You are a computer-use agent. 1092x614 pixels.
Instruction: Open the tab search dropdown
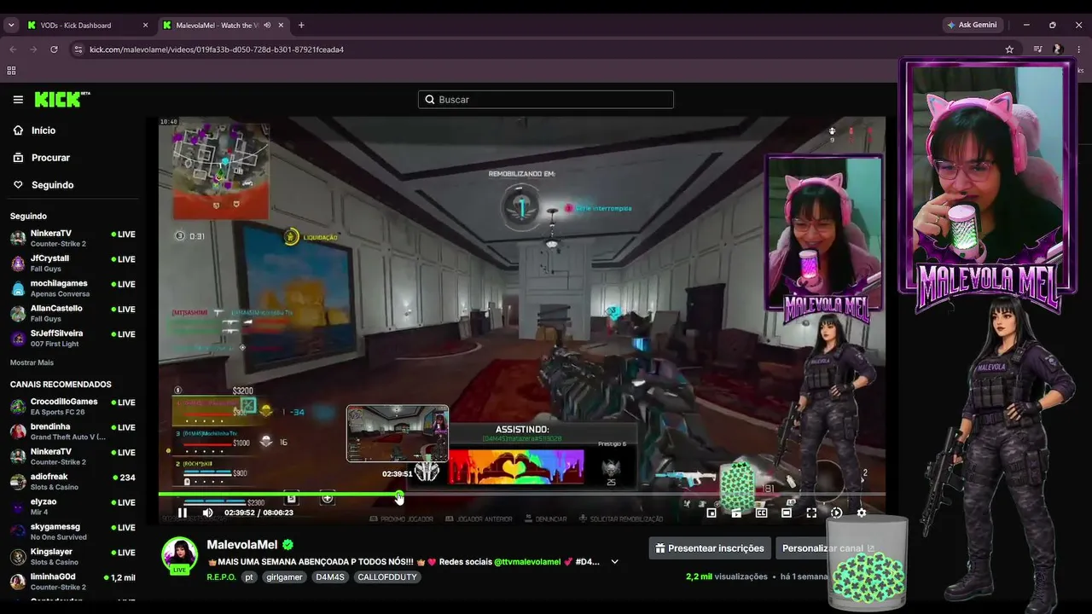pyautogui.click(x=11, y=26)
